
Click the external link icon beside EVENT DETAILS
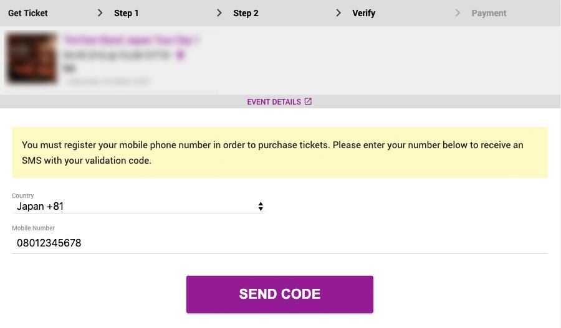(308, 101)
